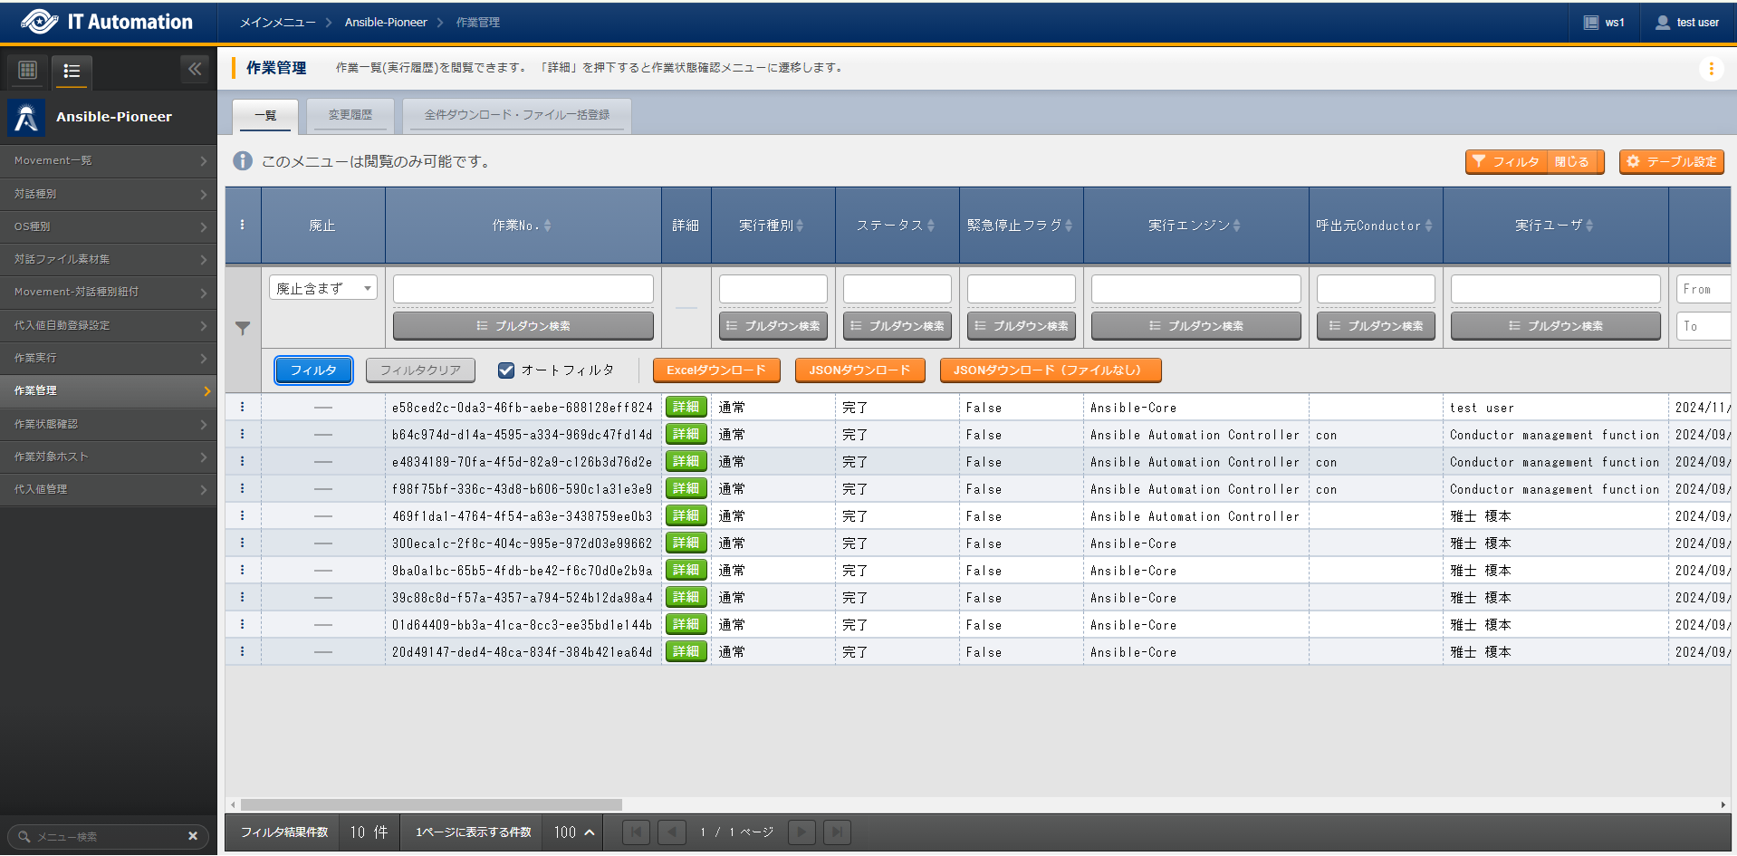Select the sidebar list view icon
Image resolution: width=1737 pixels, height=856 pixels.
[x=72, y=71]
